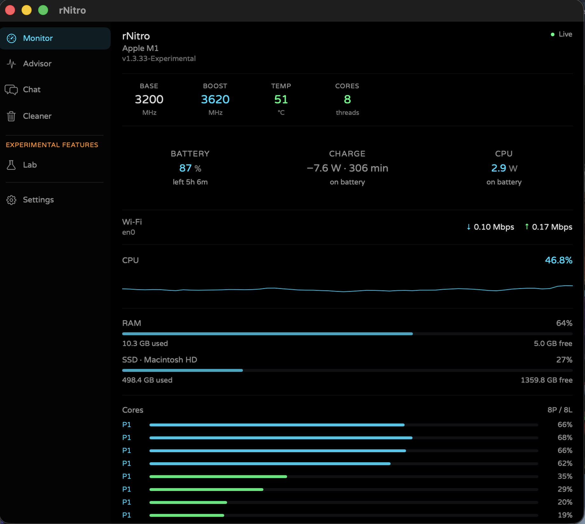
Task: Click the Advisor pulse icon
Action: tap(11, 64)
